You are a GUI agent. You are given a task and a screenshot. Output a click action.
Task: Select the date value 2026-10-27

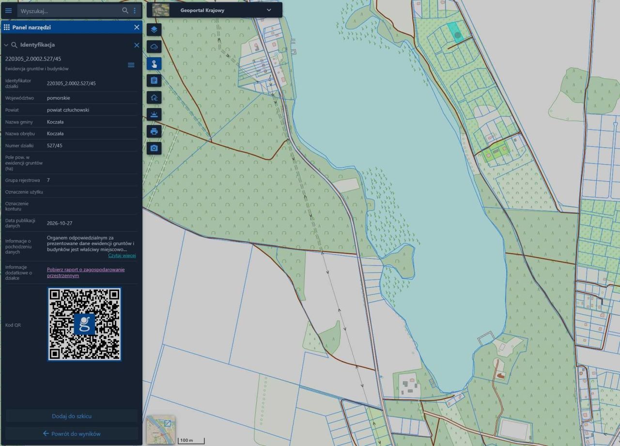60,223
